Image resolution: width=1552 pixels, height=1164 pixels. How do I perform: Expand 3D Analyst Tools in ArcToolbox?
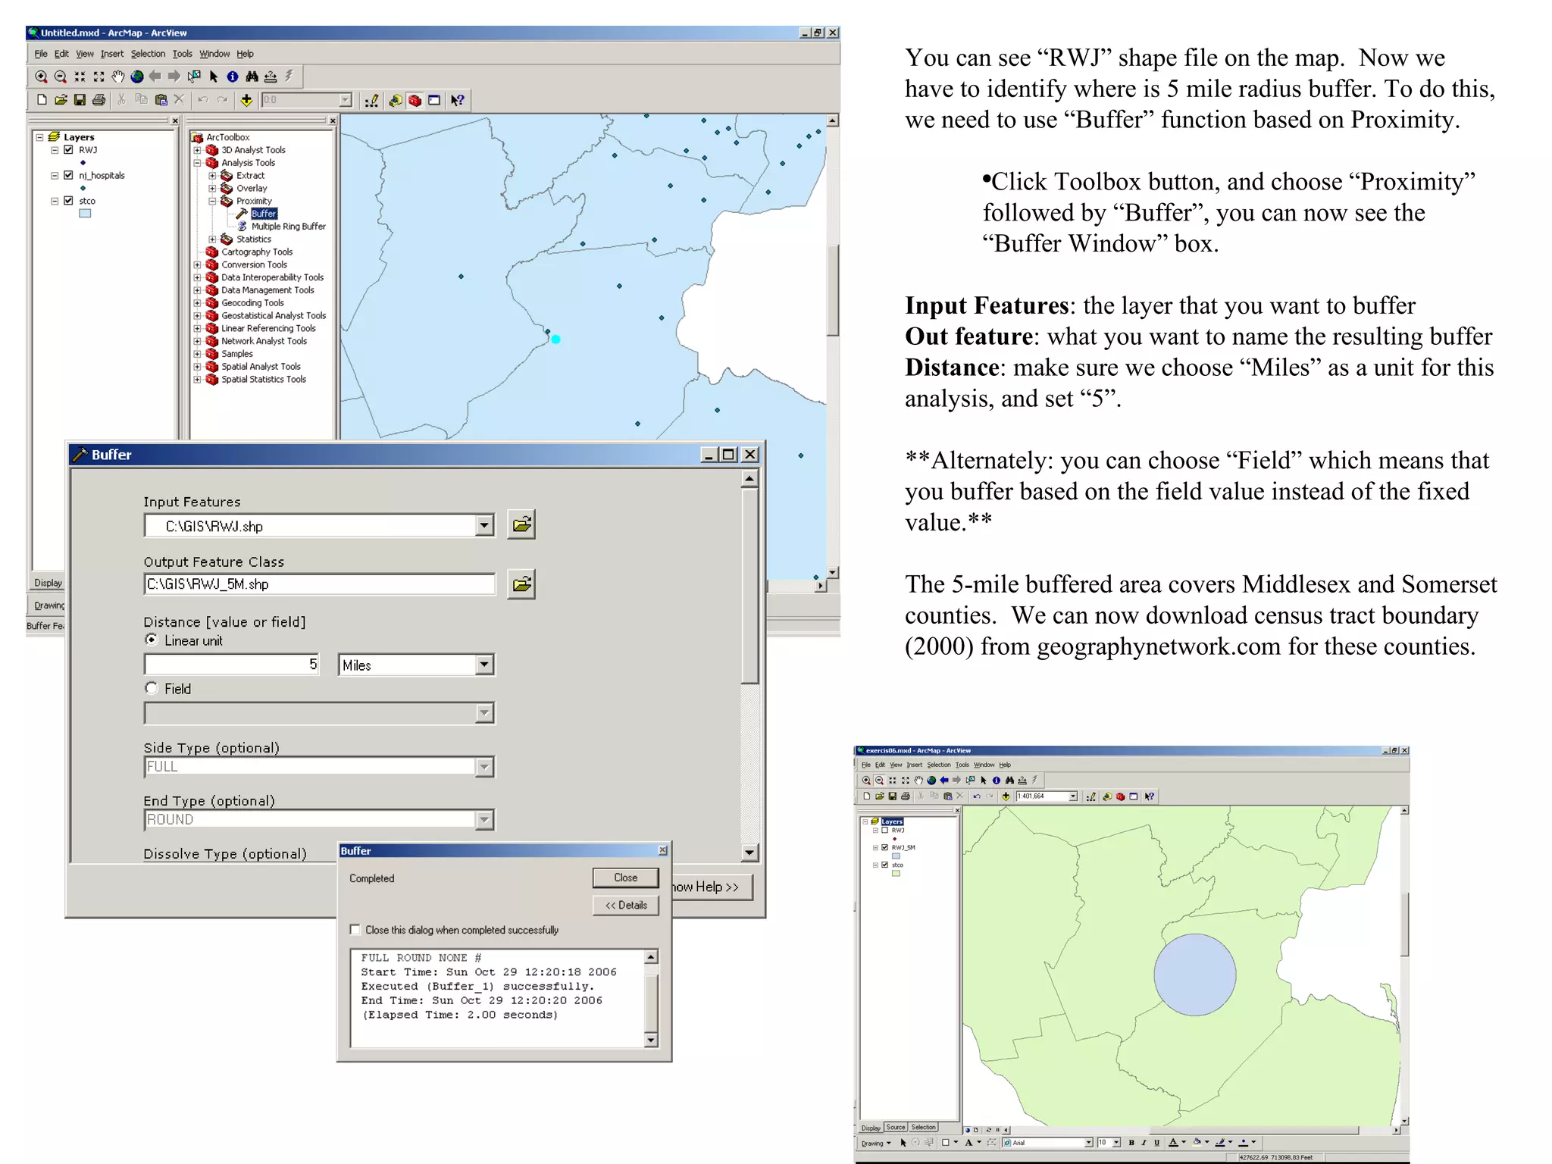[x=197, y=150]
